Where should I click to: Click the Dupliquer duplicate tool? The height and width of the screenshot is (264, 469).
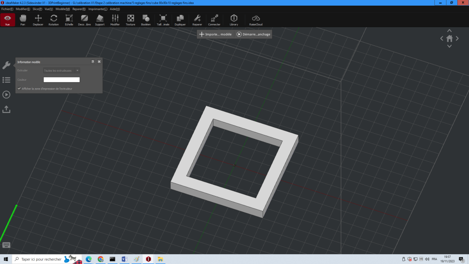click(180, 20)
